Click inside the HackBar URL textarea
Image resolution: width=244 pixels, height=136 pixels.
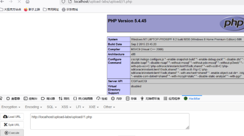coord(110,121)
